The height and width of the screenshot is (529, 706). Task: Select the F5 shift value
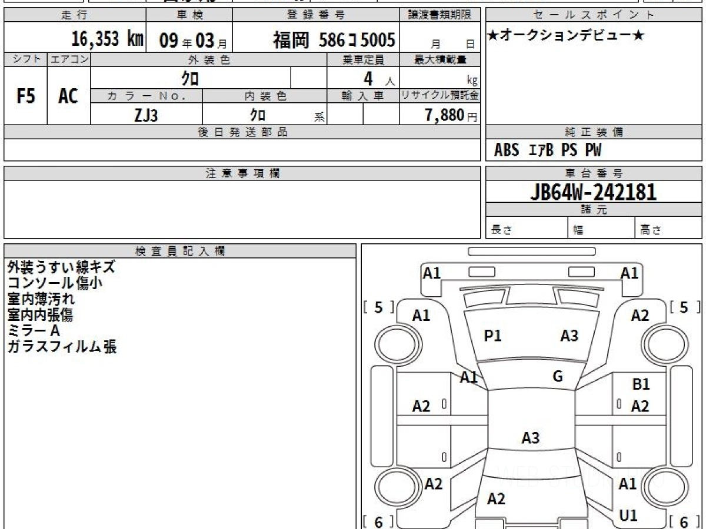point(26,96)
